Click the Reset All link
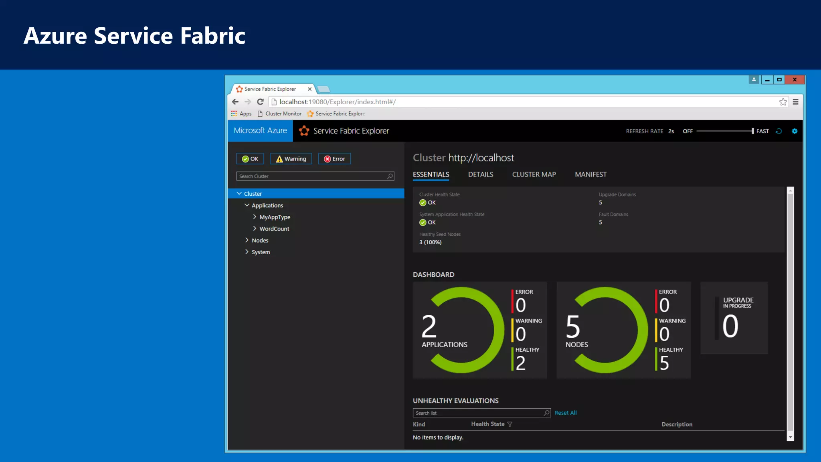Screen dimensions: 821x462 point(565,413)
